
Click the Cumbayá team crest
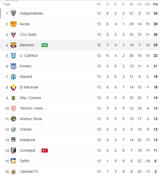[13, 150]
